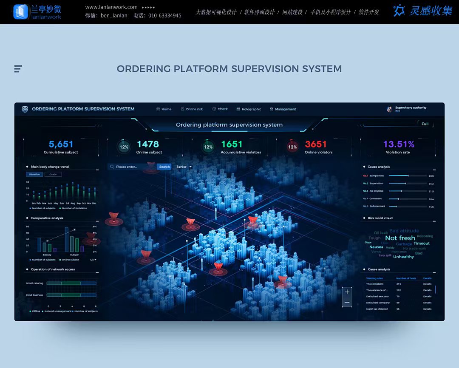
Task: Switch trend chart to Situation view
Action: [x=34, y=174]
